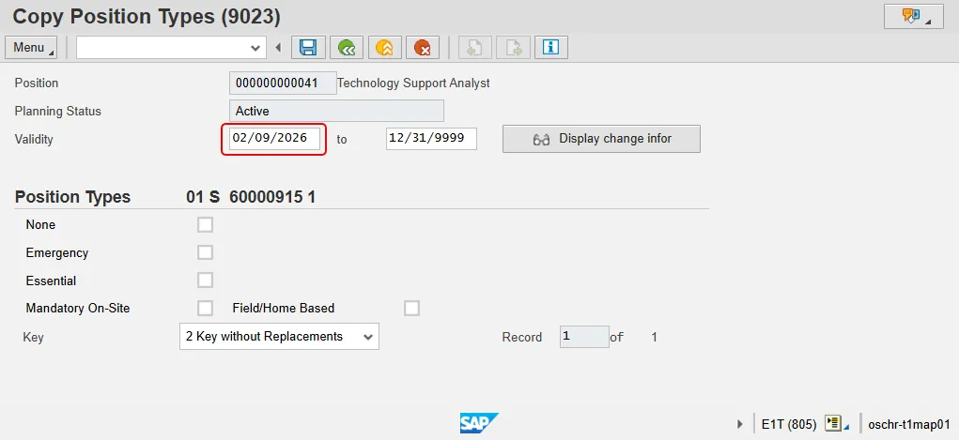Click the Planning Status Active field
959x440 pixels.
click(336, 111)
